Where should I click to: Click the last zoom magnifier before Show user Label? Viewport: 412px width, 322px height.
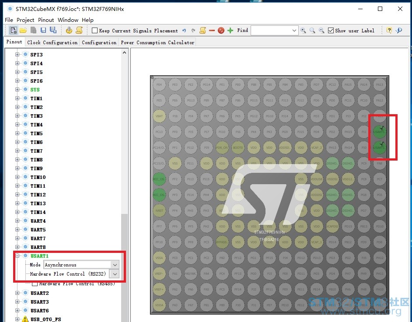(x=321, y=31)
